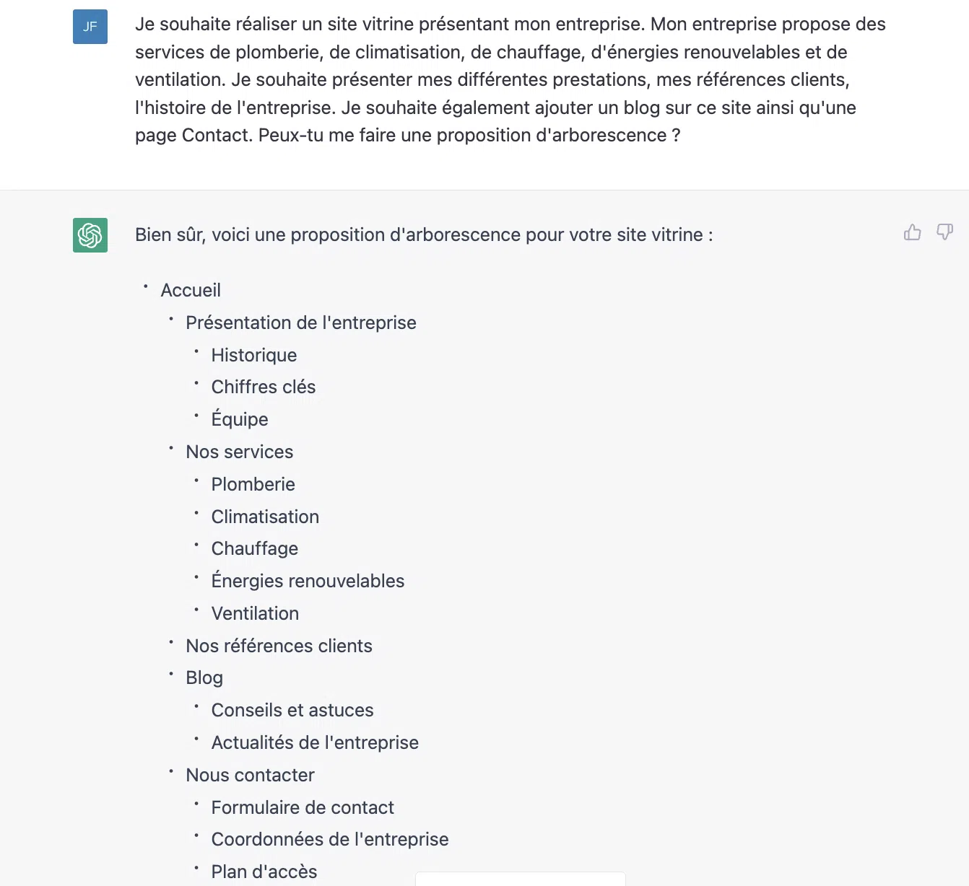Select the "Nous contacter" list item
The width and height of the screenshot is (969, 886).
coord(250,775)
